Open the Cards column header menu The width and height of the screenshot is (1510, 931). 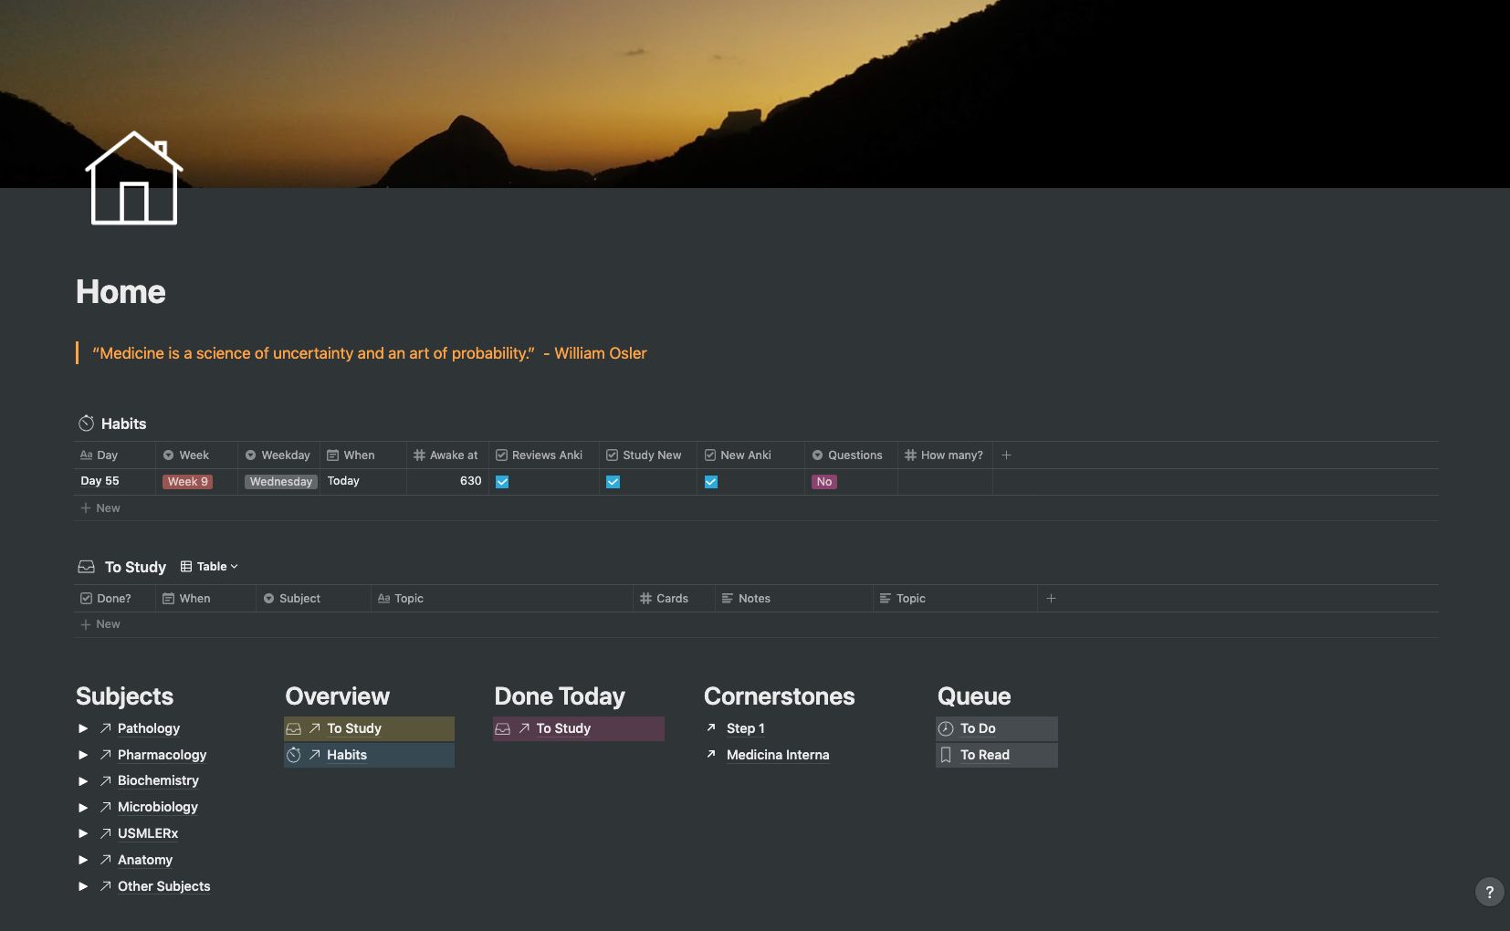672,598
